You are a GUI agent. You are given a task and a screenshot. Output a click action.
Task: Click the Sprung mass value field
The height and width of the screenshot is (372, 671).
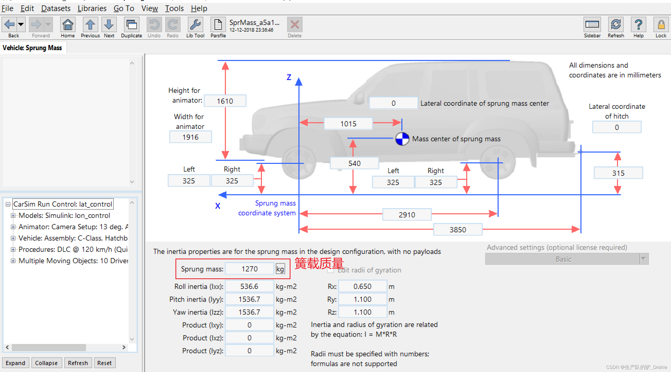tap(250, 269)
